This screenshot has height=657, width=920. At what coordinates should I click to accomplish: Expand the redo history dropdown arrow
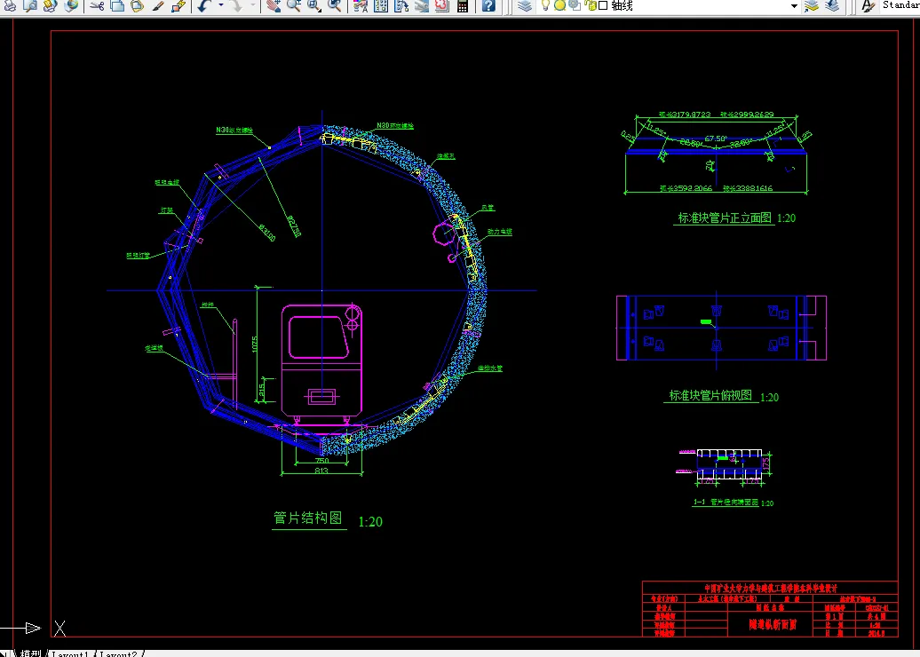253,6
